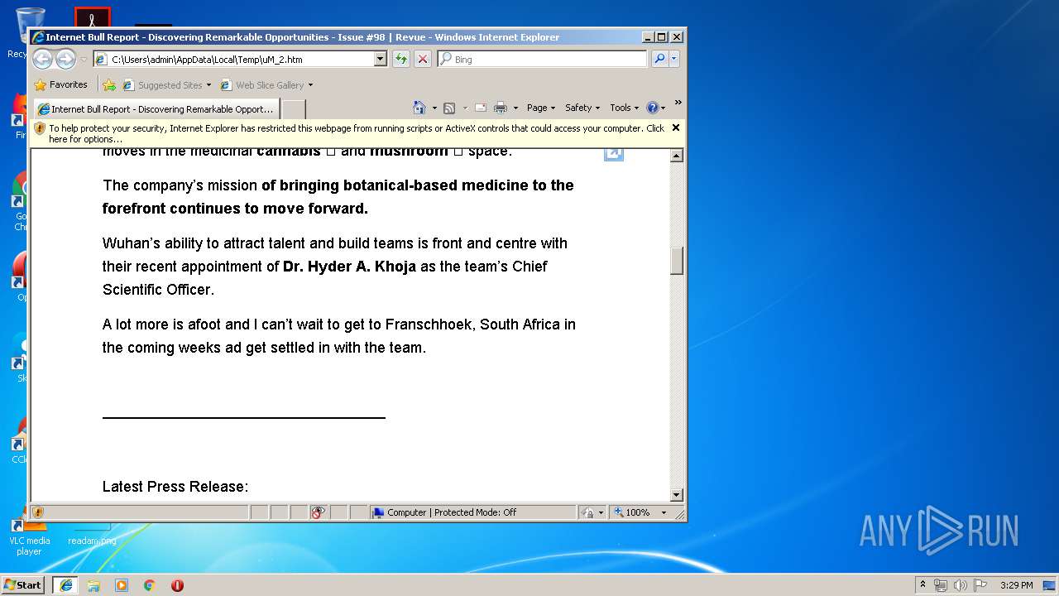Go to the Home page icon
1059x596 pixels.
pyautogui.click(x=419, y=108)
